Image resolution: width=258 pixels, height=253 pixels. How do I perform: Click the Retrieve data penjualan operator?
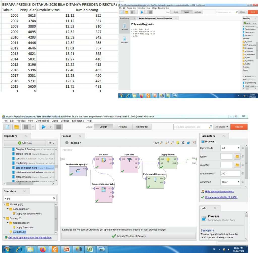point(78,171)
